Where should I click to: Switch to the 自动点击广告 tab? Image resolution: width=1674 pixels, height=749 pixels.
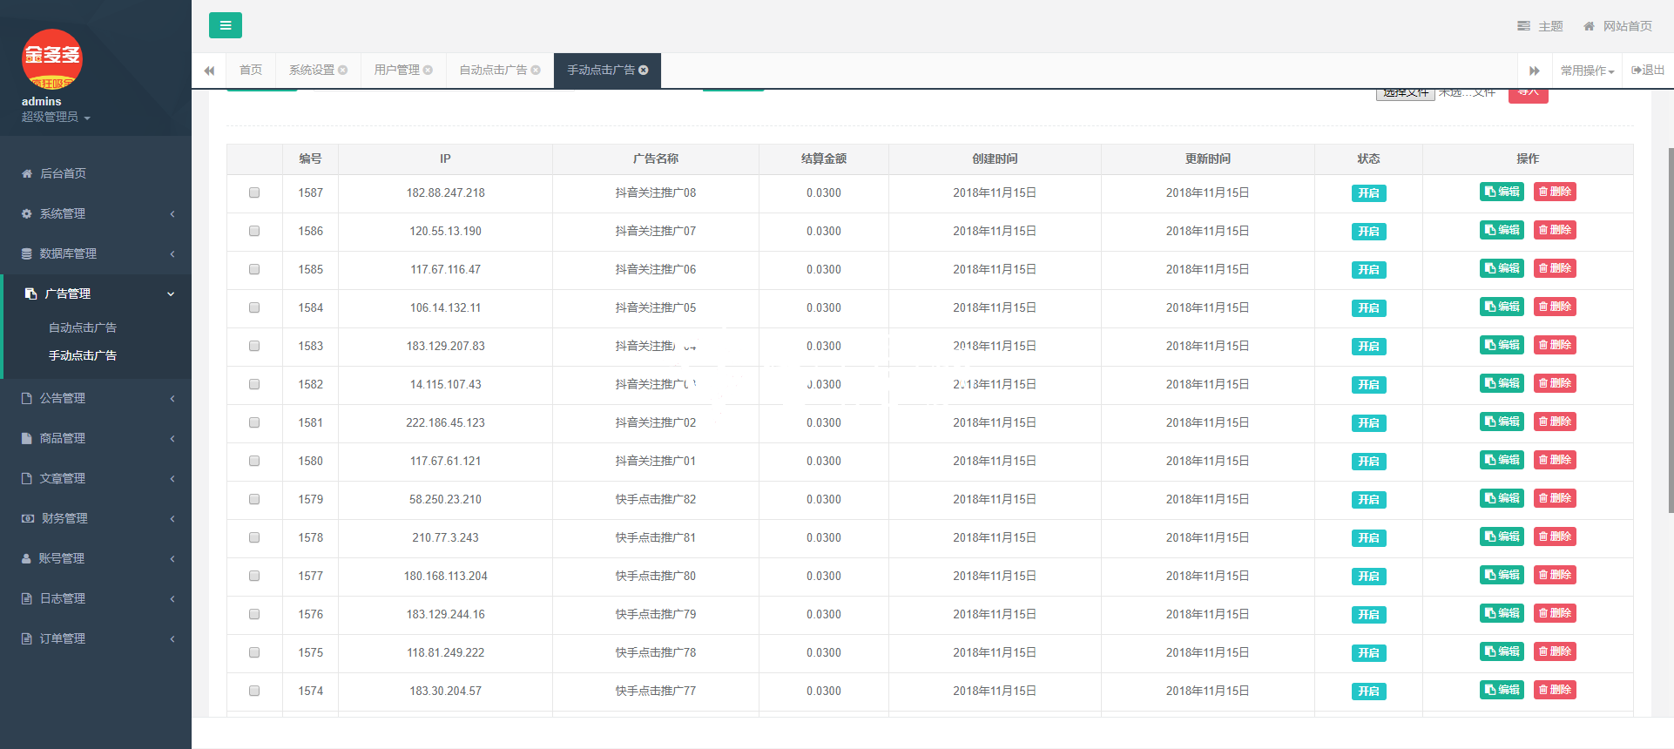(x=494, y=70)
